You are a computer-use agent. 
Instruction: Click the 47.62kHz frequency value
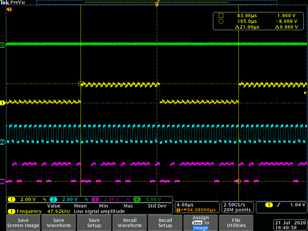(59, 211)
